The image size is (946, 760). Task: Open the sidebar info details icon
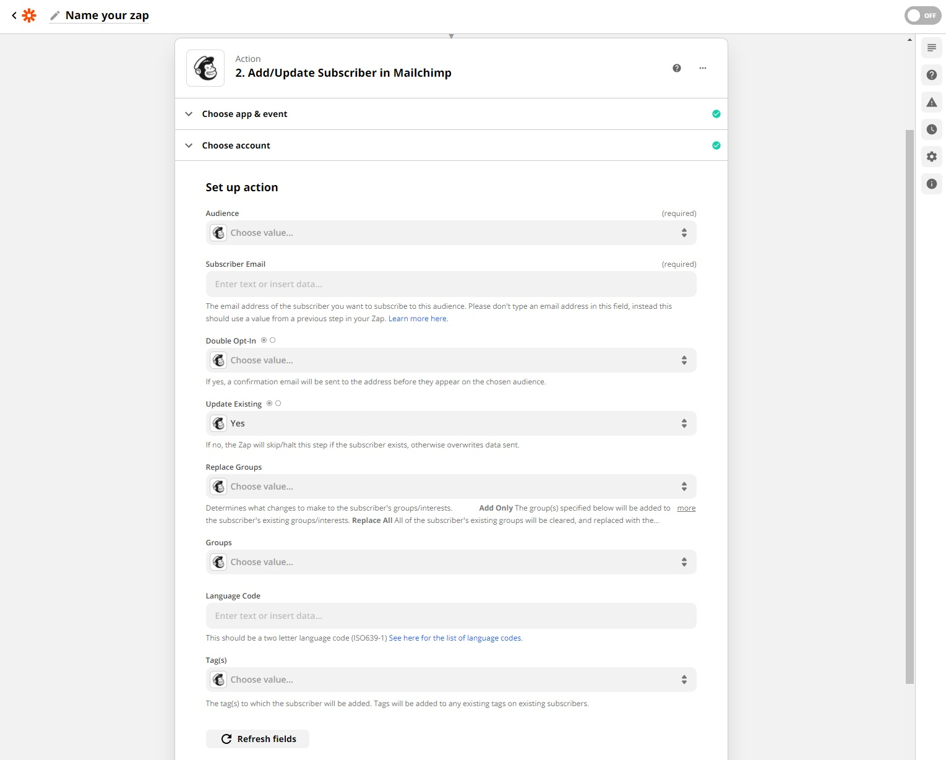pos(932,184)
